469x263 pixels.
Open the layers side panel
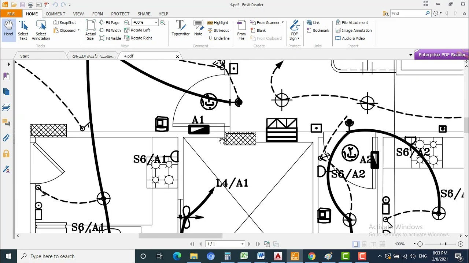(x=6, y=107)
